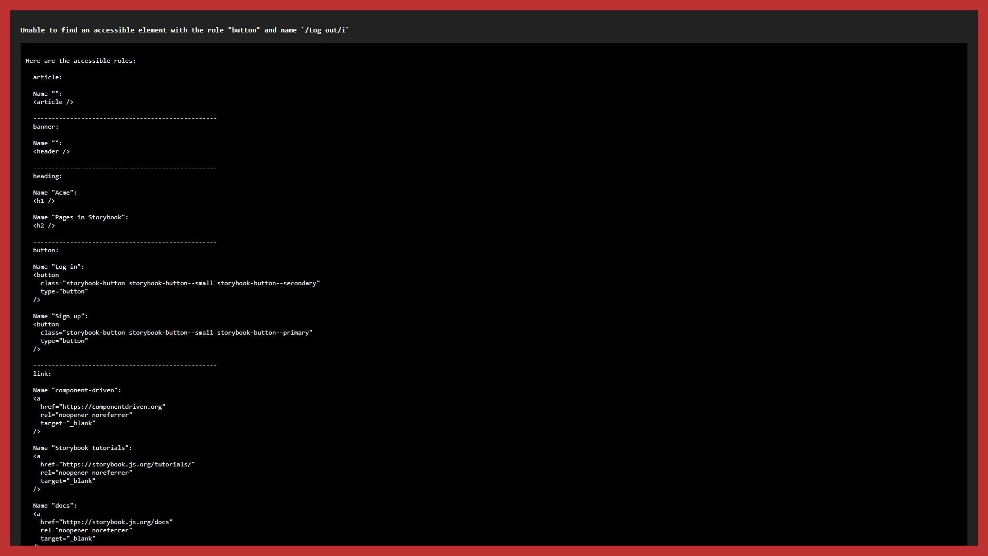Click the Name "Log in" line
Image resolution: width=988 pixels, height=556 pixels.
pyautogui.click(x=59, y=267)
